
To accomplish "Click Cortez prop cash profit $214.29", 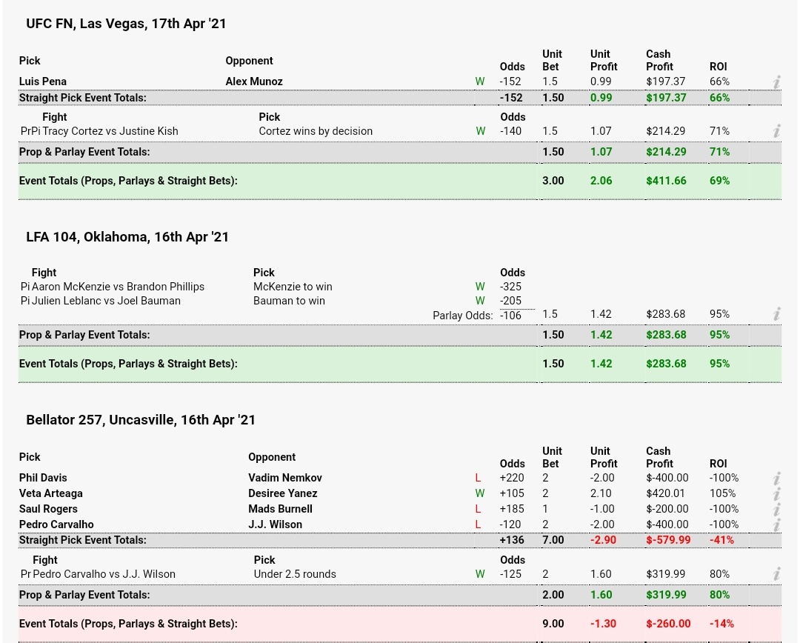I will (665, 131).
